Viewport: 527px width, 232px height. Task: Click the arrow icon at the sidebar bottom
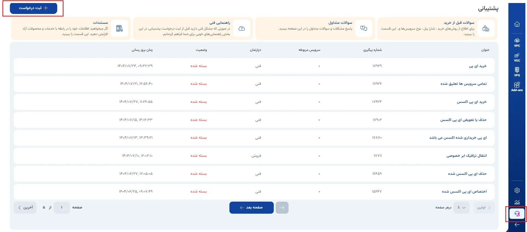point(517,225)
